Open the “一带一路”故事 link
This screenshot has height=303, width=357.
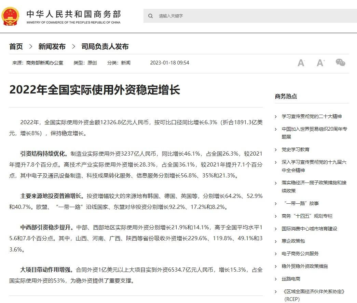[x=301, y=203]
